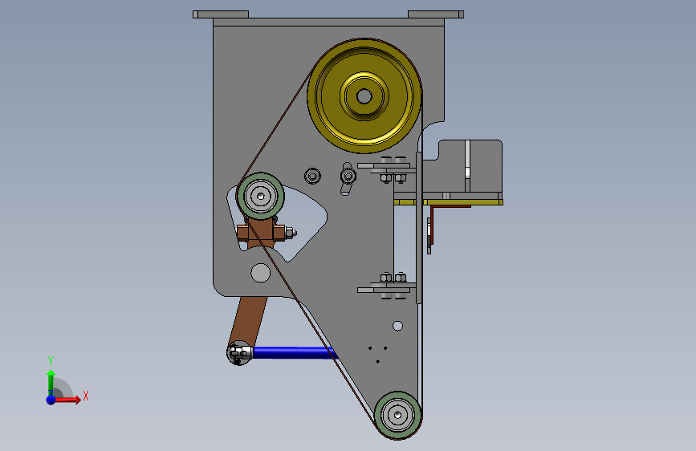
Task: Select the bottom green idler roller
Action: (397, 415)
